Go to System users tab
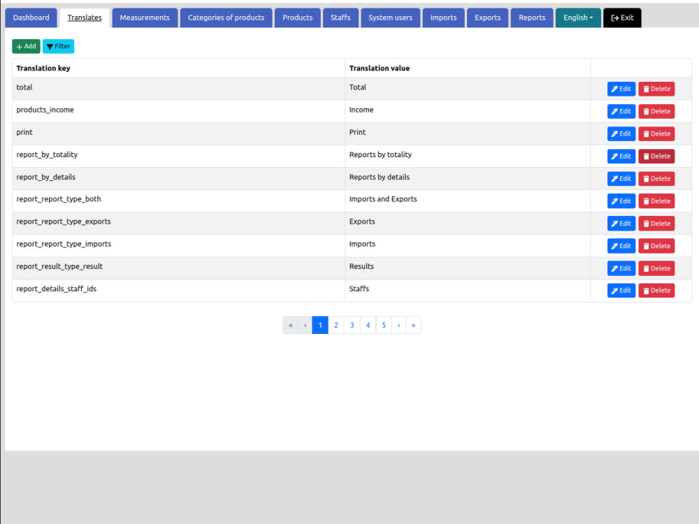The image size is (699, 524). [x=391, y=18]
